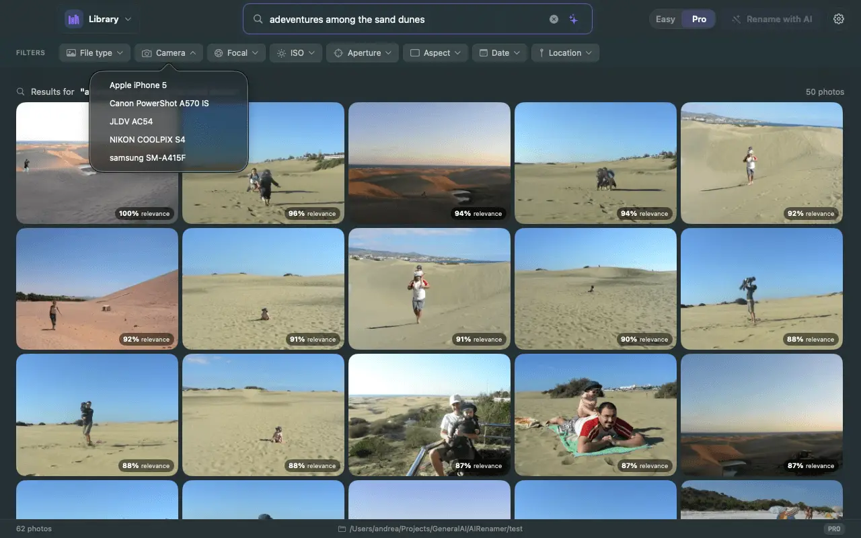Click the 'Results for' search icon

(x=21, y=91)
